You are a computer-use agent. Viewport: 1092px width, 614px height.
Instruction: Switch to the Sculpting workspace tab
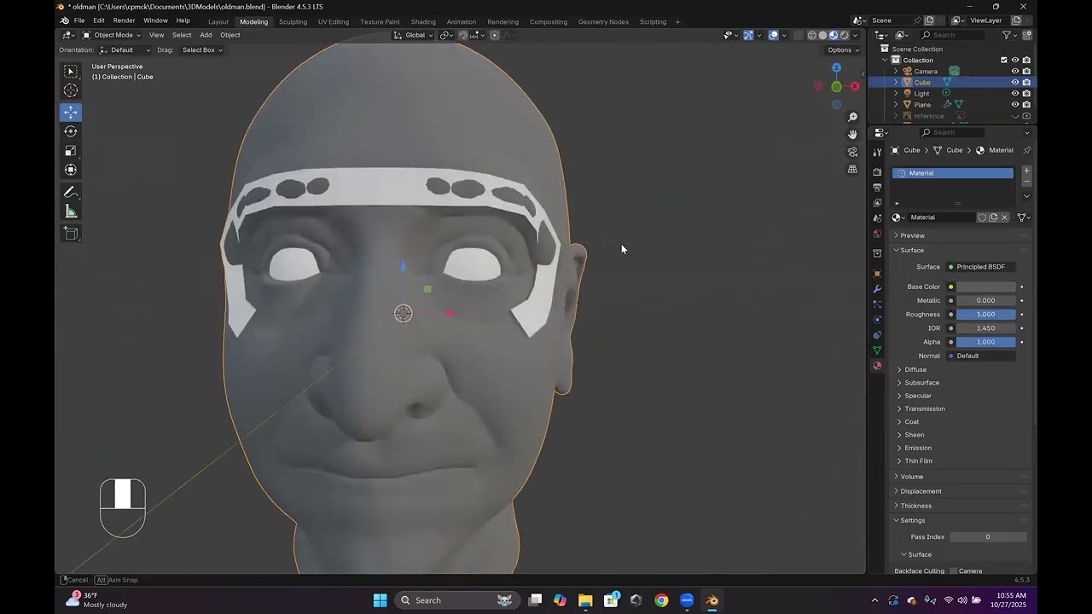pos(293,21)
